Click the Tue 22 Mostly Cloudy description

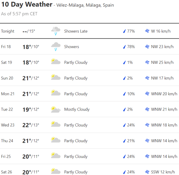coord(77,109)
